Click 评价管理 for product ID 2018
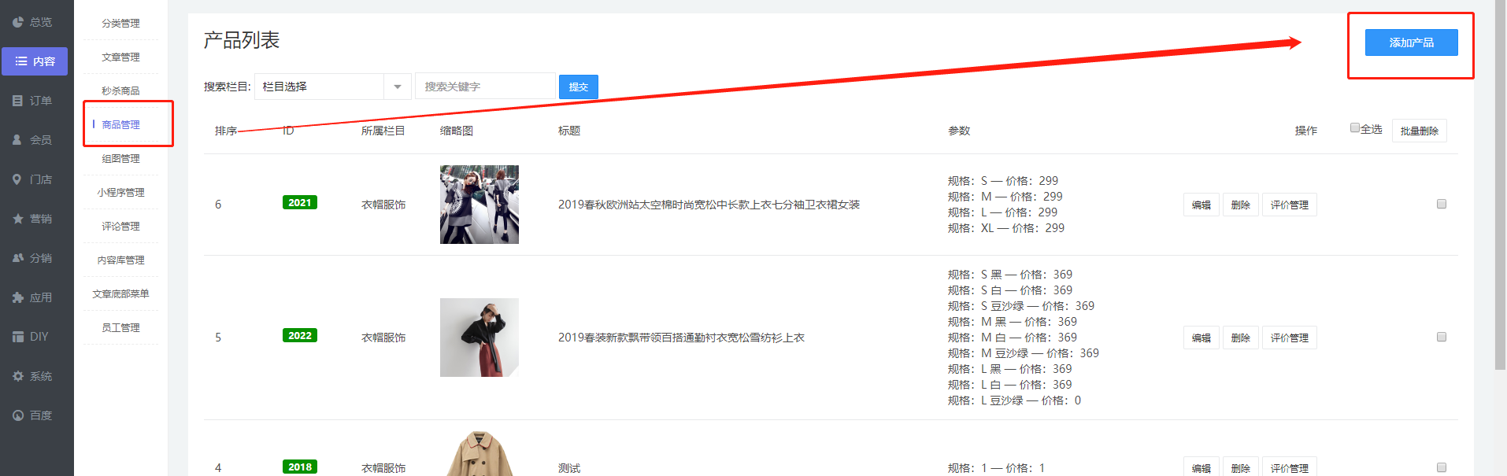1507x476 pixels. [x=1290, y=467]
